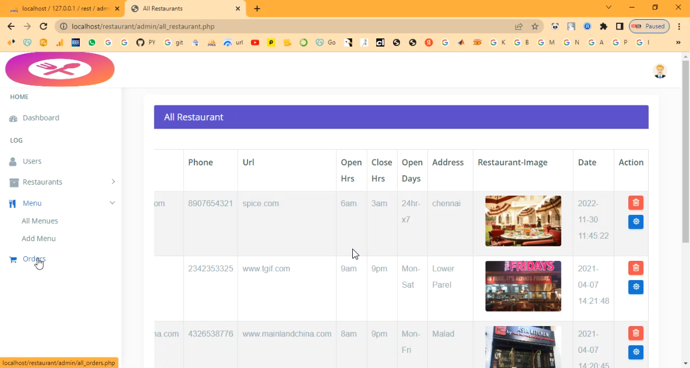Edit the spice.com restaurant settings
The width and height of the screenshot is (690, 368).
(635, 222)
